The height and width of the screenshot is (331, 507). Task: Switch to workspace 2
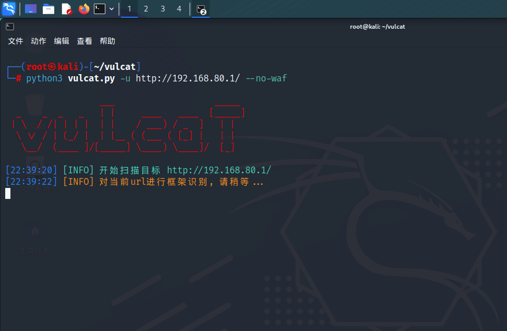coord(146,9)
